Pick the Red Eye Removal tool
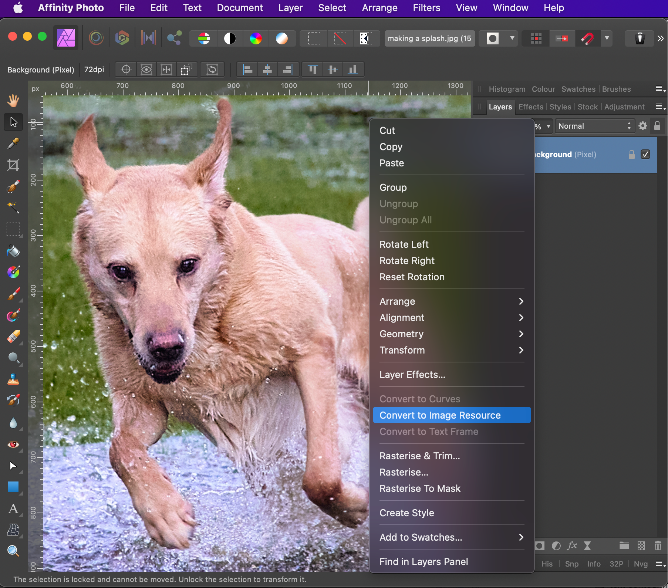The image size is (668, 588). [x=13, y=444]
